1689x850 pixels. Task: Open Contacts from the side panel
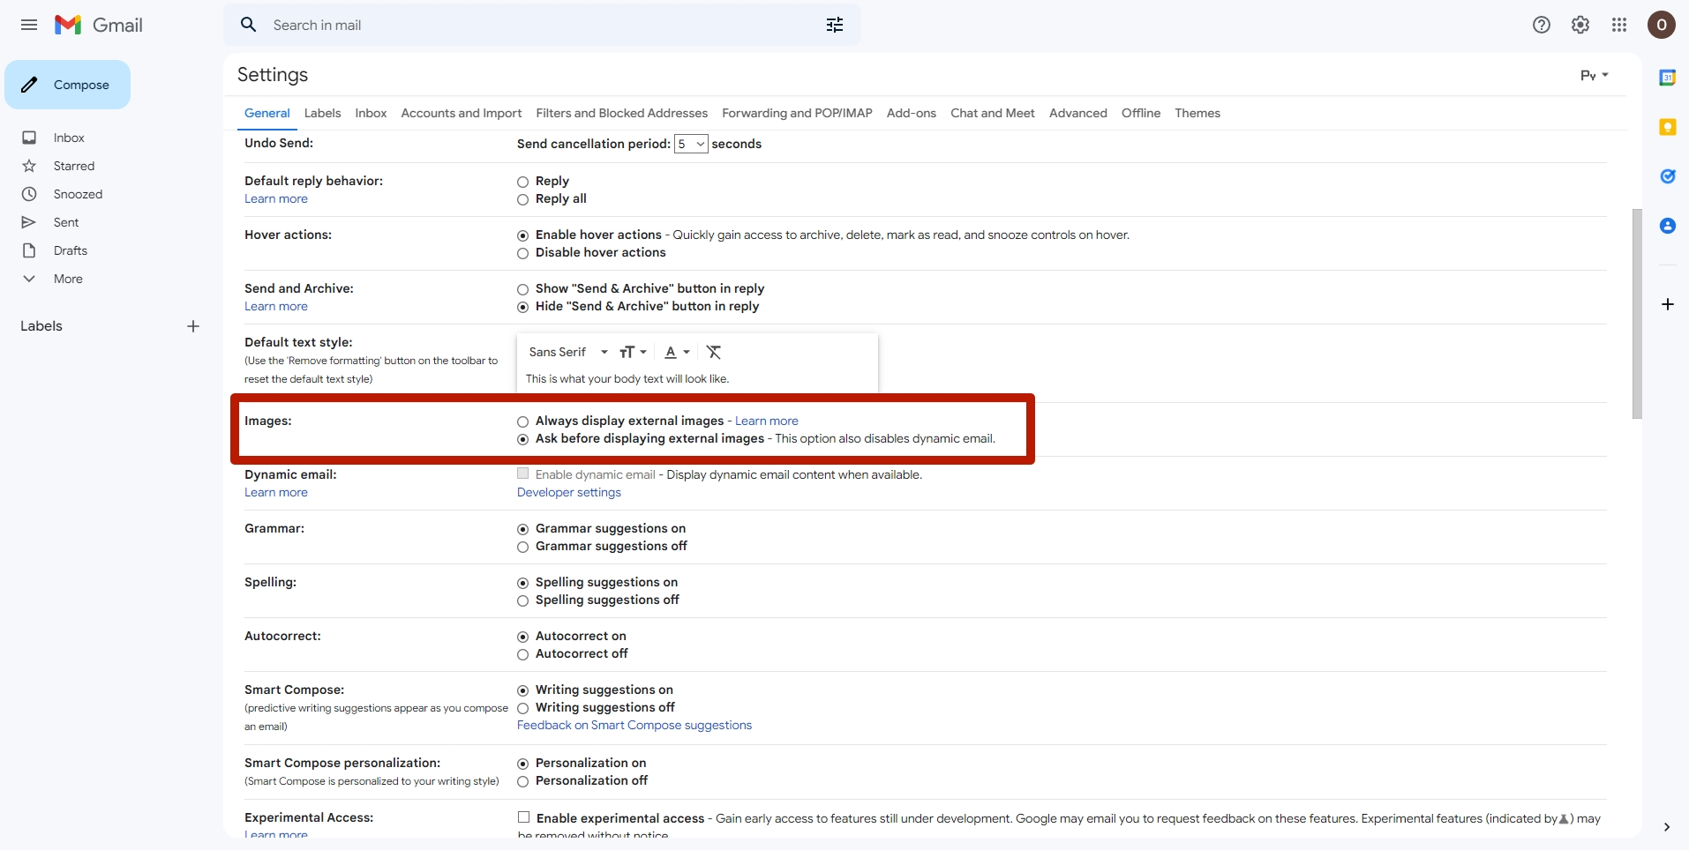1669,226
